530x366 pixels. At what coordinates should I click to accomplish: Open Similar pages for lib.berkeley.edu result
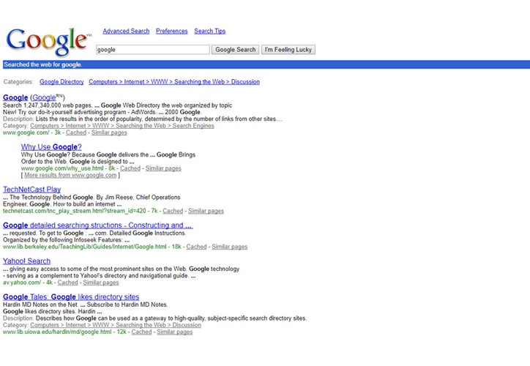coord(230,247)
